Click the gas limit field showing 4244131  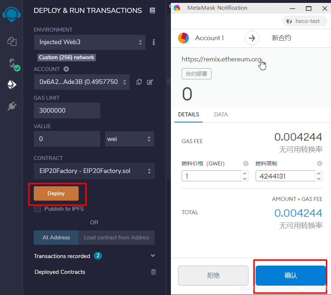[285, 176]
